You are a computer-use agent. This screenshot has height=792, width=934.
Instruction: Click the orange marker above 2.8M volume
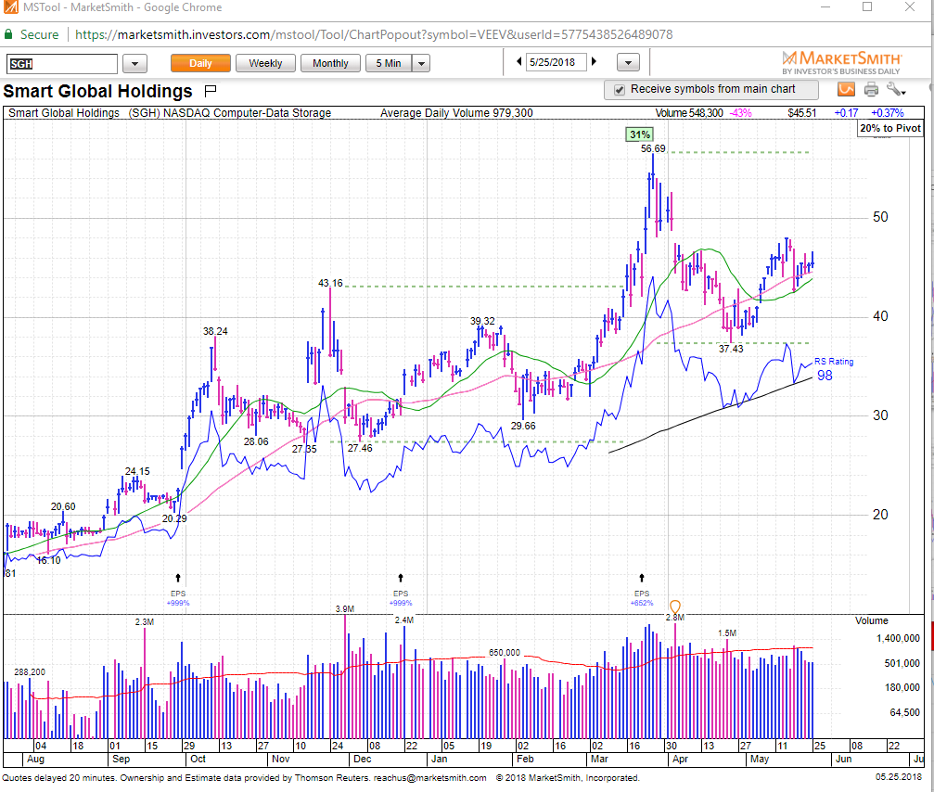coord(675,607)
